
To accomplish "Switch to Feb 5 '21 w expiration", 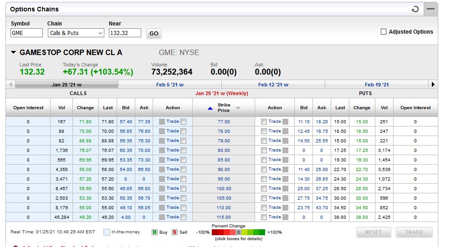I will click(170, 85).
